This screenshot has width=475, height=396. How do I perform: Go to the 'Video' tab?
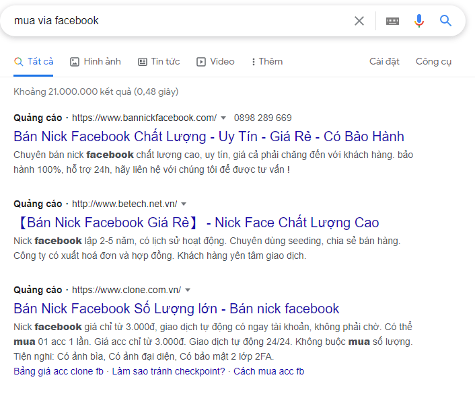coord(215,62)
